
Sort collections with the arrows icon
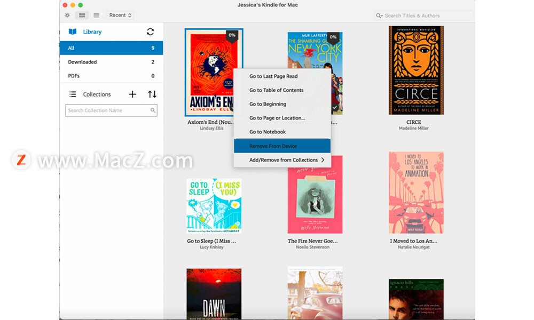152,94
